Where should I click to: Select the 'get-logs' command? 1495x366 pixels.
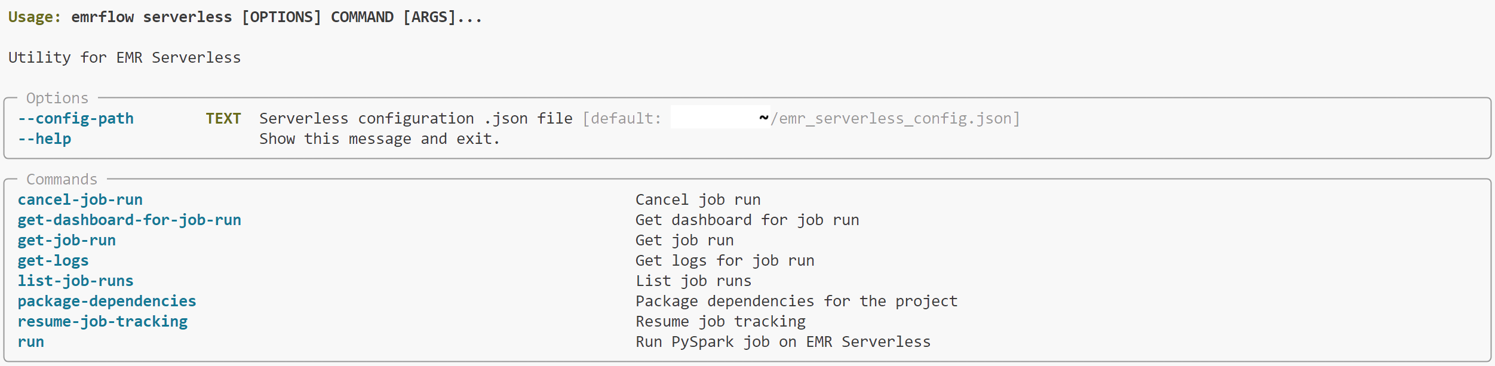(53, 261)
